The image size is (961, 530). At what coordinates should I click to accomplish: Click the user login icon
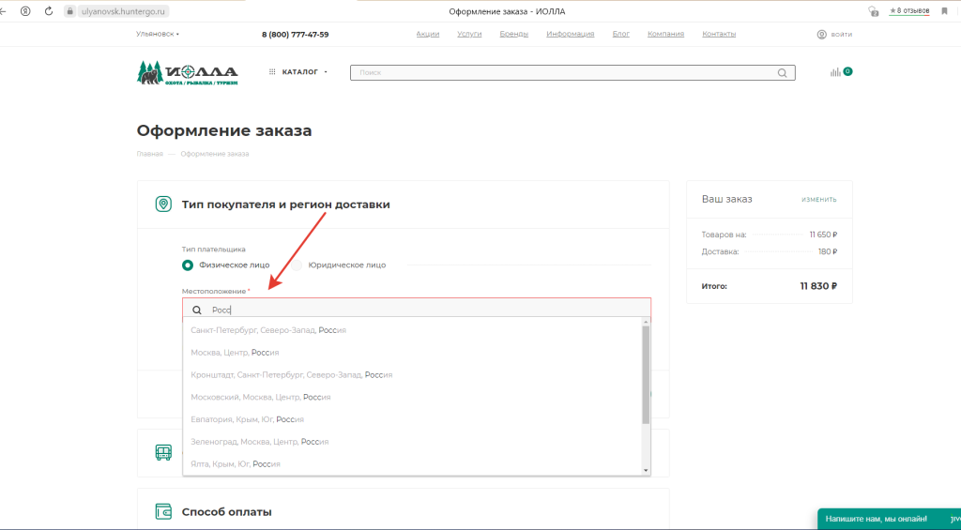point(822,34)
